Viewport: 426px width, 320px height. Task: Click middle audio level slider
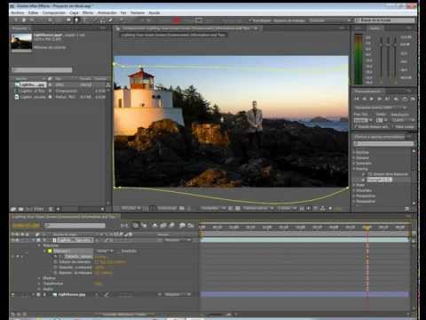pyautogui.click(x=389, y=45)
